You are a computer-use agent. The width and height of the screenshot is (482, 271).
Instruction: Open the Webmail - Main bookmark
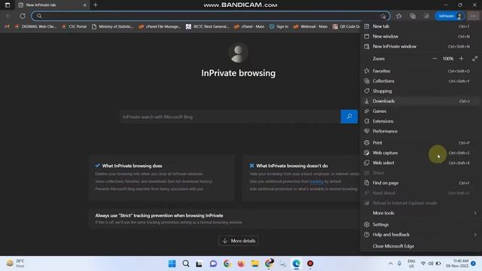[310, 27]
